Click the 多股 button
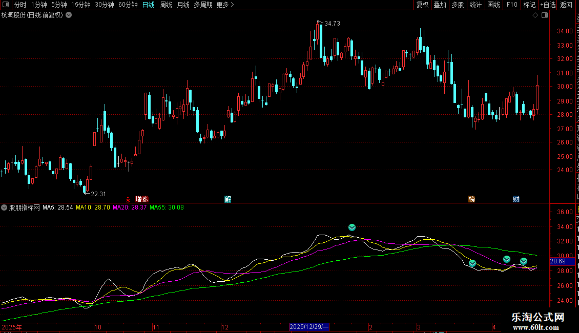This screenshot has width=579, height=333. (458, 5)
